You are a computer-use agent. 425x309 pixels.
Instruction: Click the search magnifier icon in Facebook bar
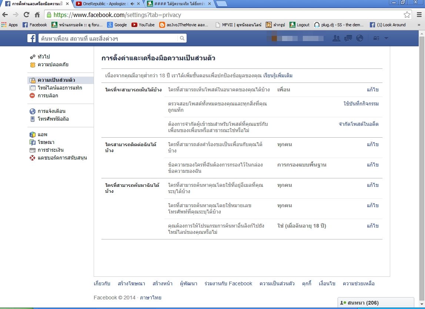tap(182, 38)
